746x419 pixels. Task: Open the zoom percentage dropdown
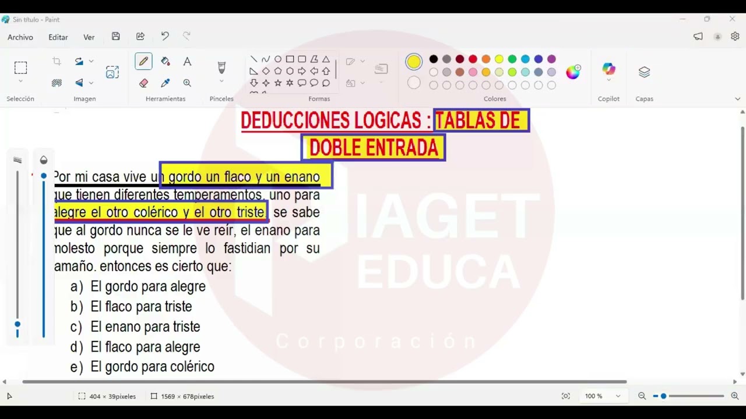618,396
